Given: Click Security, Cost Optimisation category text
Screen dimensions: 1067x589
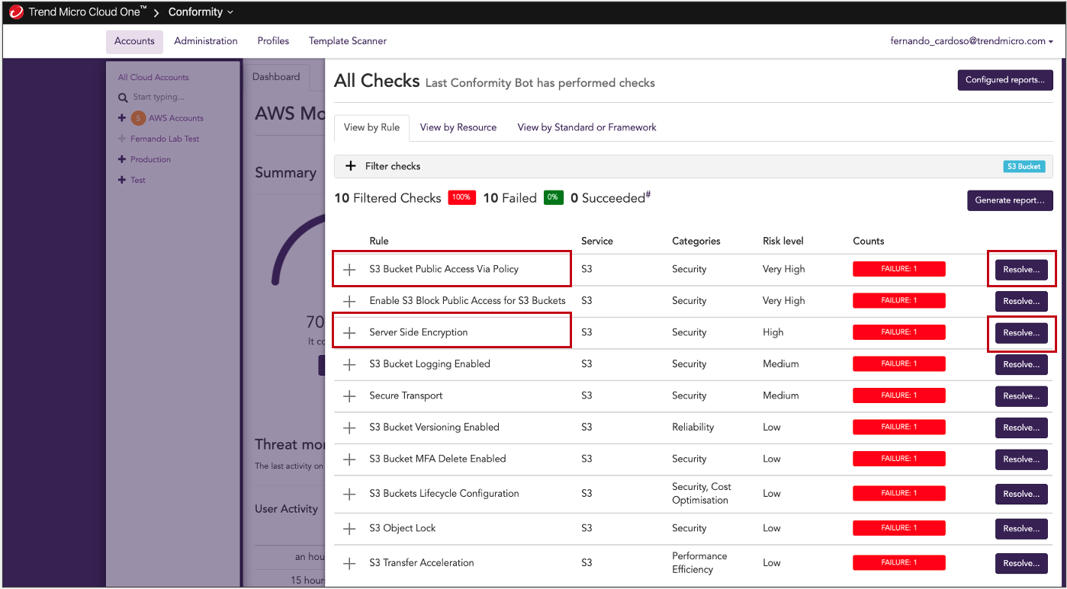Looking at the screenshot, I should 702,494.
